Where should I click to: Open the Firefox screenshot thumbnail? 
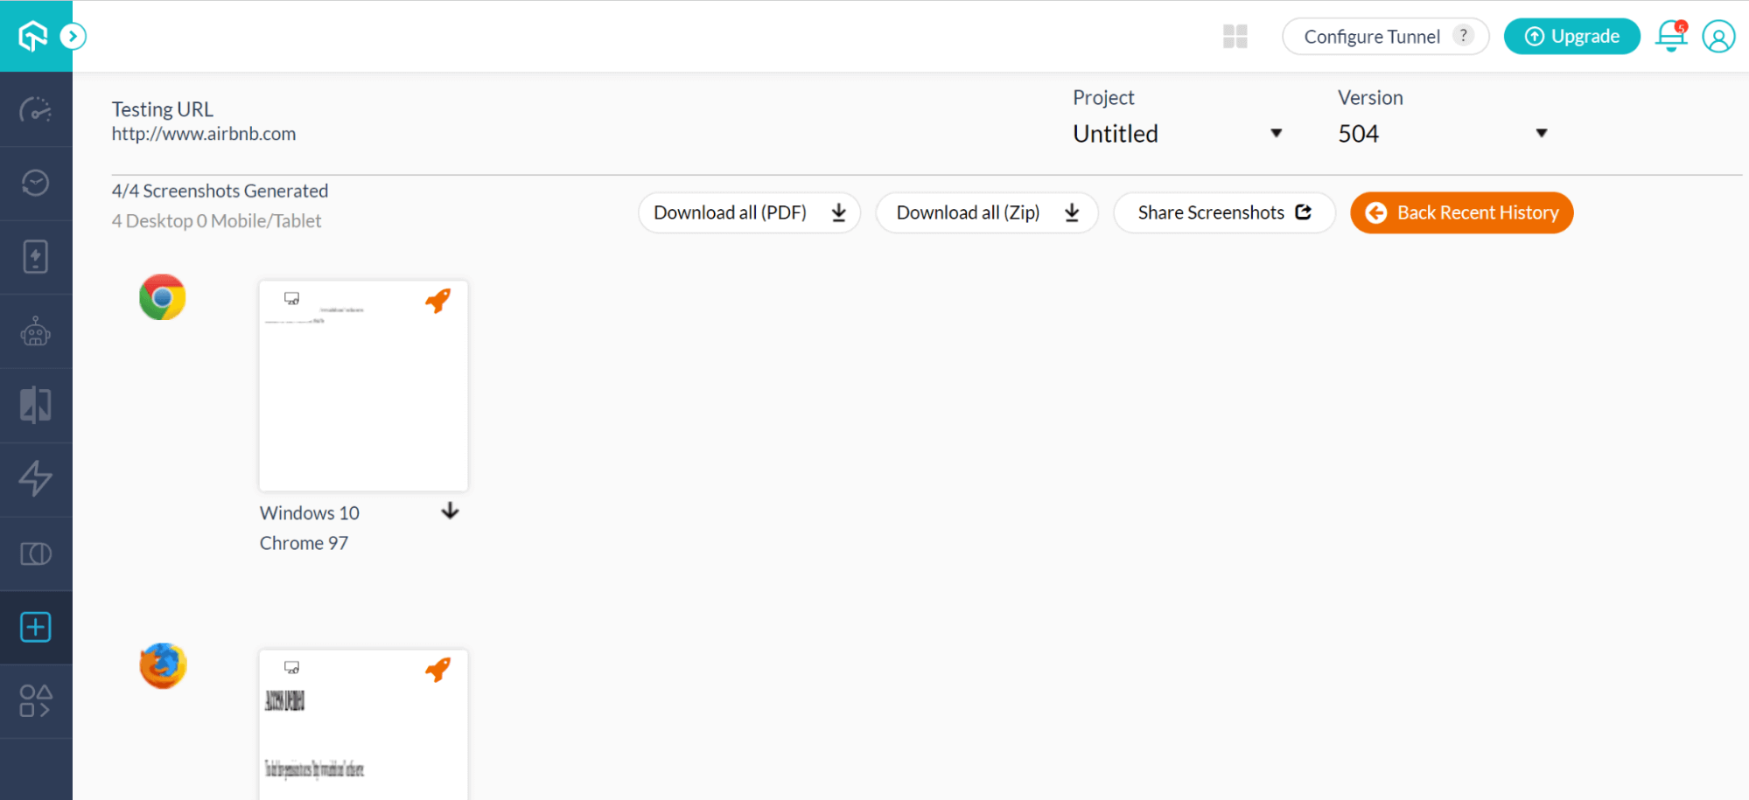coord(363,726)
